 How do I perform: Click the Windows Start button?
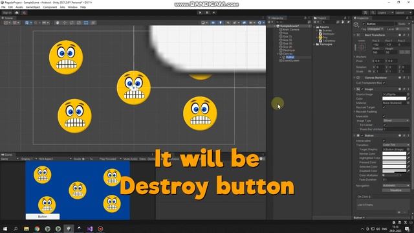[5, 228]
